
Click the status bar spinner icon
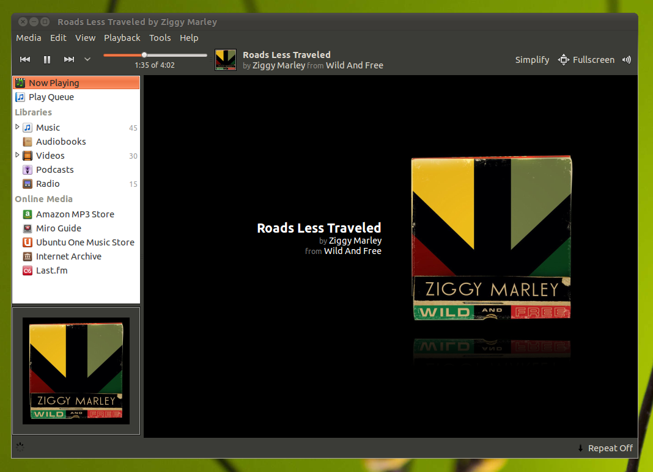[20, 447]
